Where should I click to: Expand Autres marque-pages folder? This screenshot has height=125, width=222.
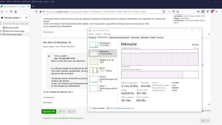point(1,34)
